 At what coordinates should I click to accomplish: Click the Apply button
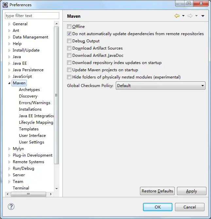pos(191,191)
